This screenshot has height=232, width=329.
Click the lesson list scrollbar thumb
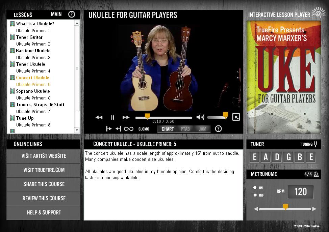[x=77, y=68]
